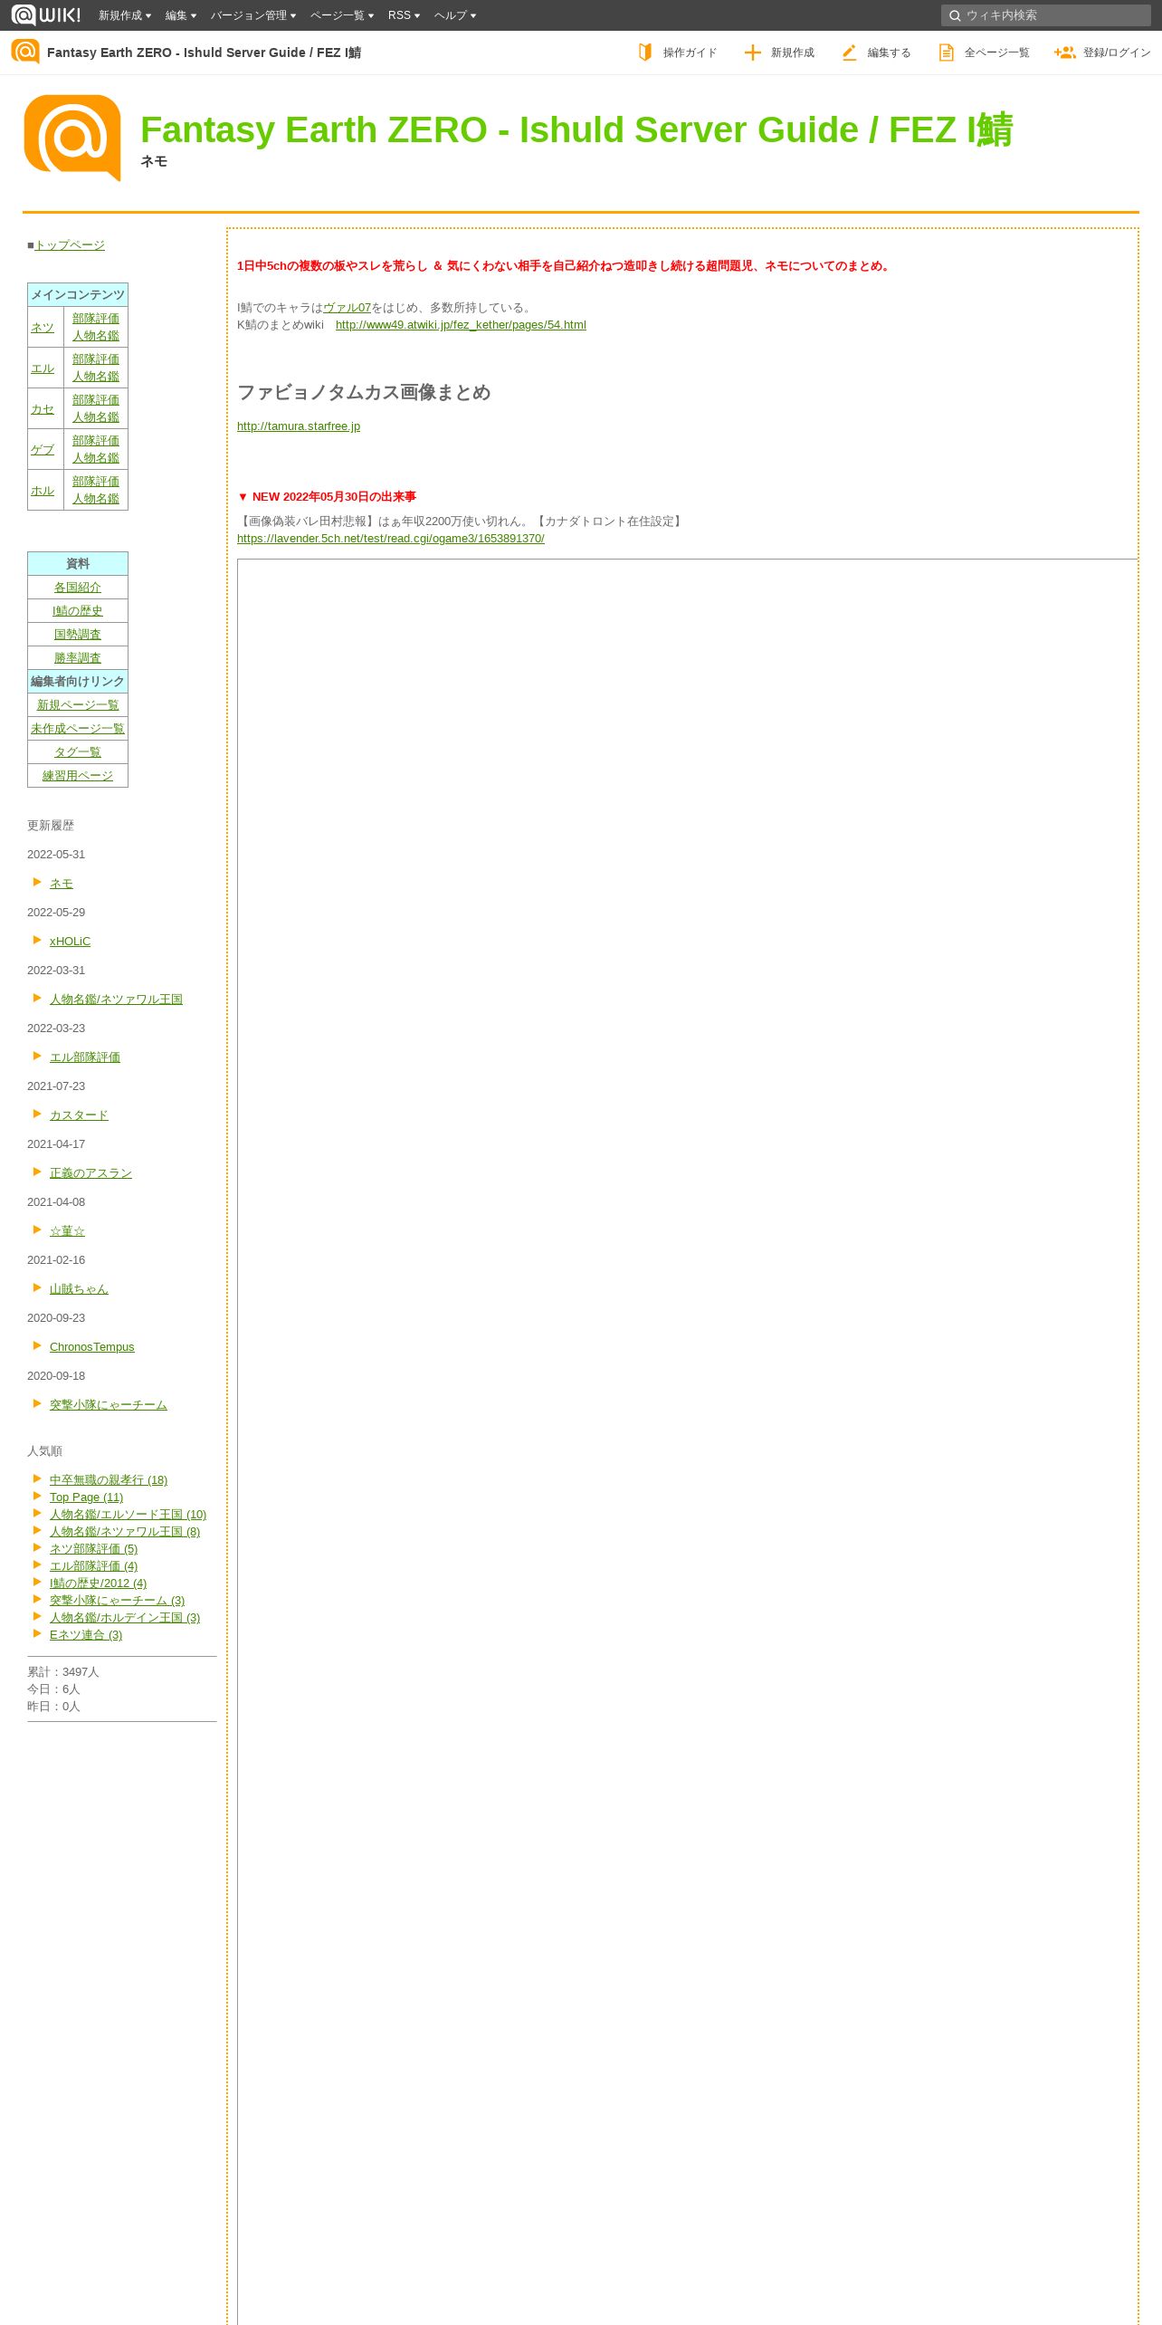Open the lavender.5ch.net thread link
This screenshot has height=2325, width=1162.
(391, 538)
